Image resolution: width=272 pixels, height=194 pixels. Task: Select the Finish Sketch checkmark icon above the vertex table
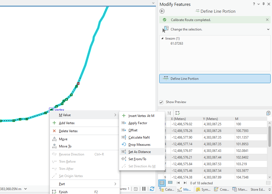click(x=178, y=113)
